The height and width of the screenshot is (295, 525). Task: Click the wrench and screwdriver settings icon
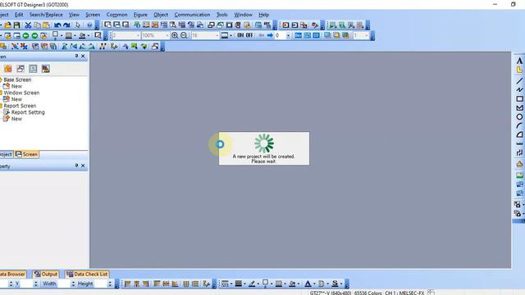coord(314,25)
